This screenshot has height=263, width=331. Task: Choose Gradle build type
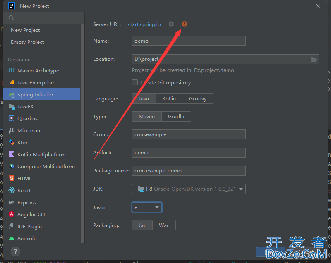click(x=176, y=117)
